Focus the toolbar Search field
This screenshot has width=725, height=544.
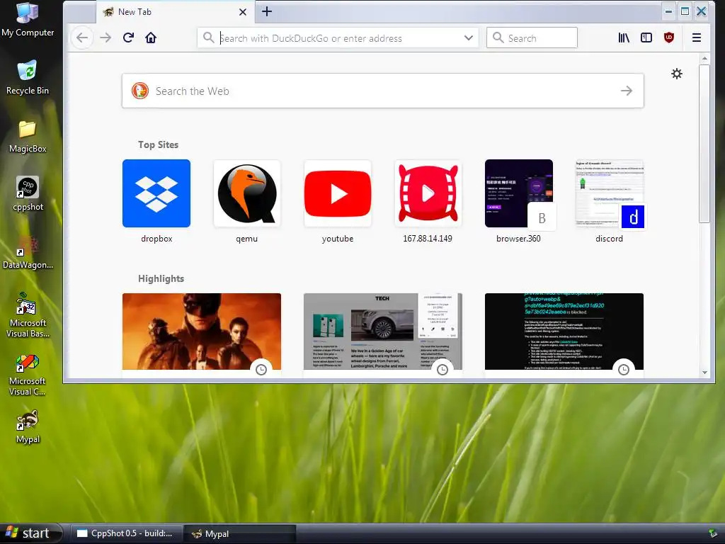[532, 38]
